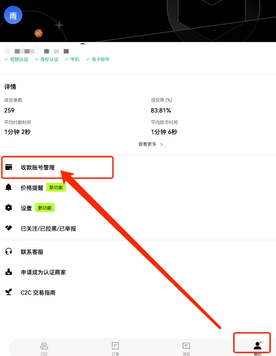This screenshot has width=276, height=356.
Task: Open the 消息 messages tab
Action: click(x=186, y=349)
